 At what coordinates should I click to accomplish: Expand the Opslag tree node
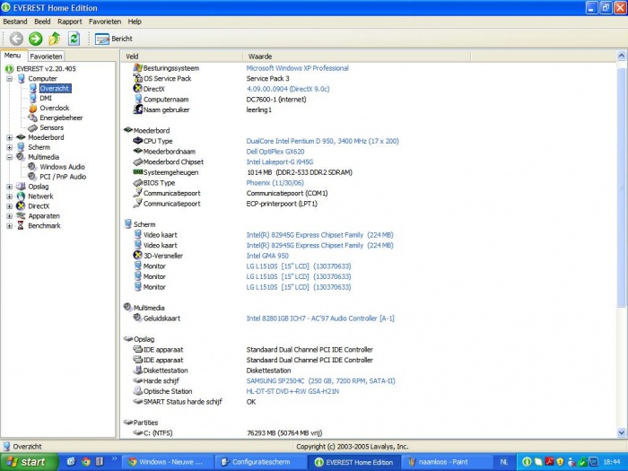tap(10, 187)
